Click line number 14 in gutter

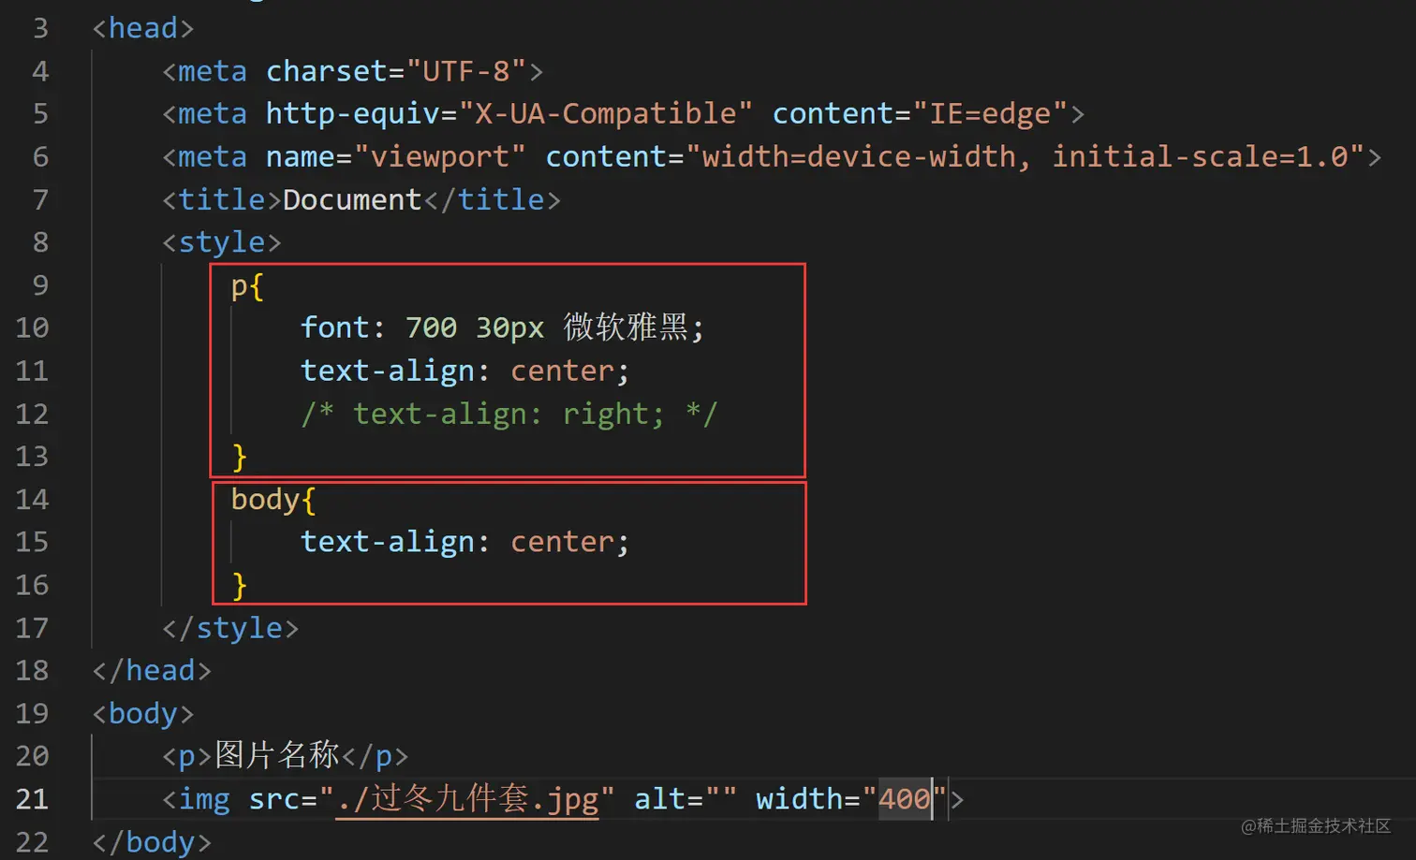click(x=32, y=499)
